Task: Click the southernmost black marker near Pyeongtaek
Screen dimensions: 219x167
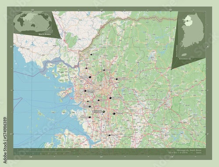Action: pos(109,135)
